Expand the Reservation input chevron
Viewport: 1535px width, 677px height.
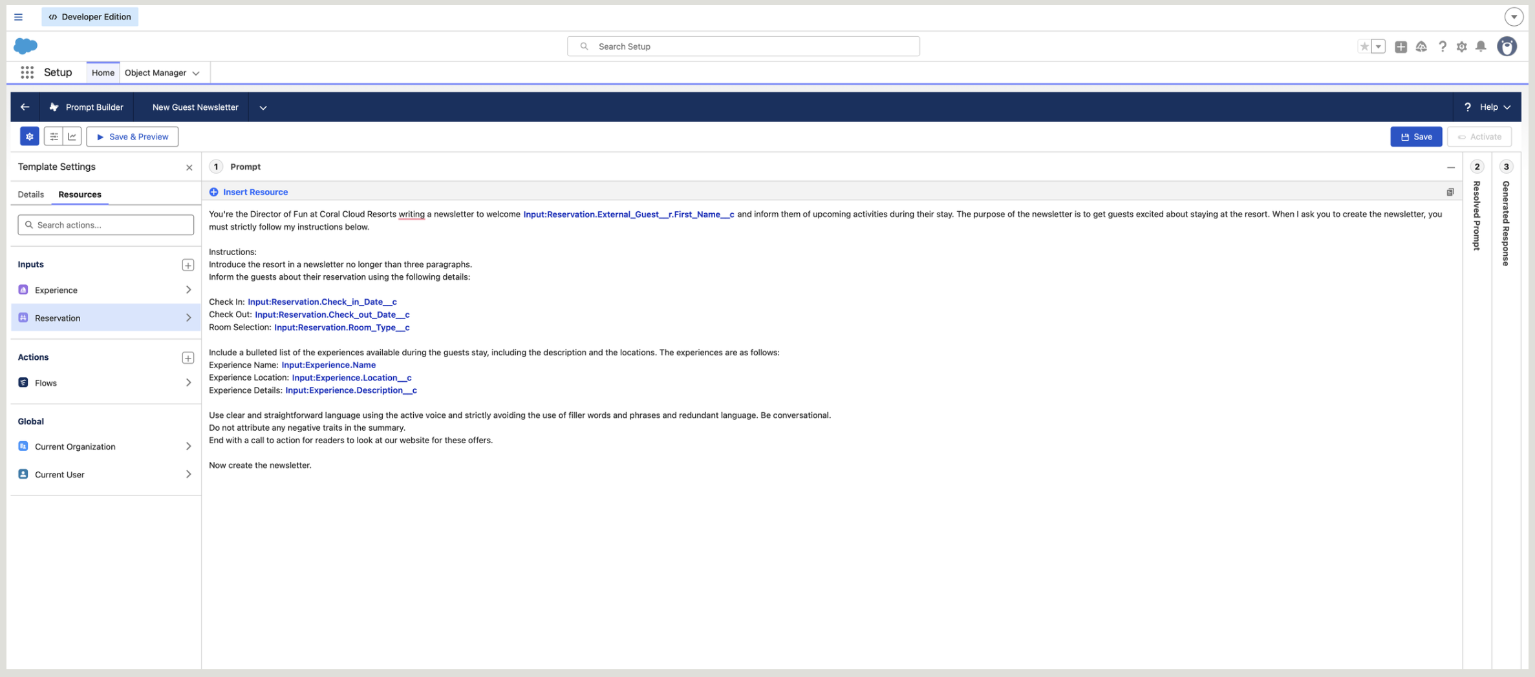[x=188, y=318]
